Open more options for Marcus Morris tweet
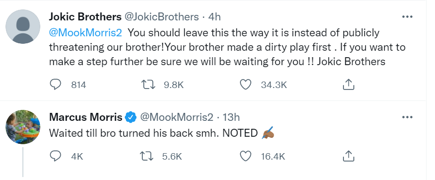The height and width of the screenshot is (180, 435). coord(407,117)
